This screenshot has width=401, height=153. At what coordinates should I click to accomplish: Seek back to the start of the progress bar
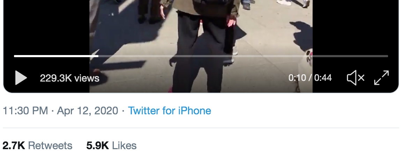(x=15, y=56)
